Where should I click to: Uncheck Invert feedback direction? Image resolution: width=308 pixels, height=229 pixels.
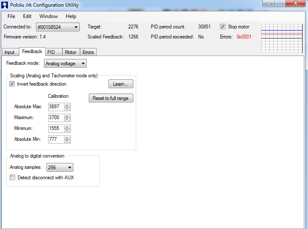pos(12,84)
